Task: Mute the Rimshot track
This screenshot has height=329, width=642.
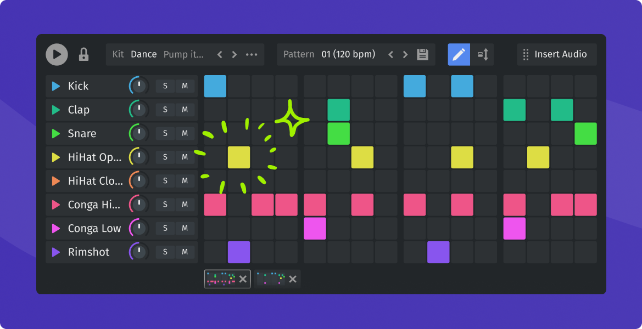Action: (x=185, y=252)
